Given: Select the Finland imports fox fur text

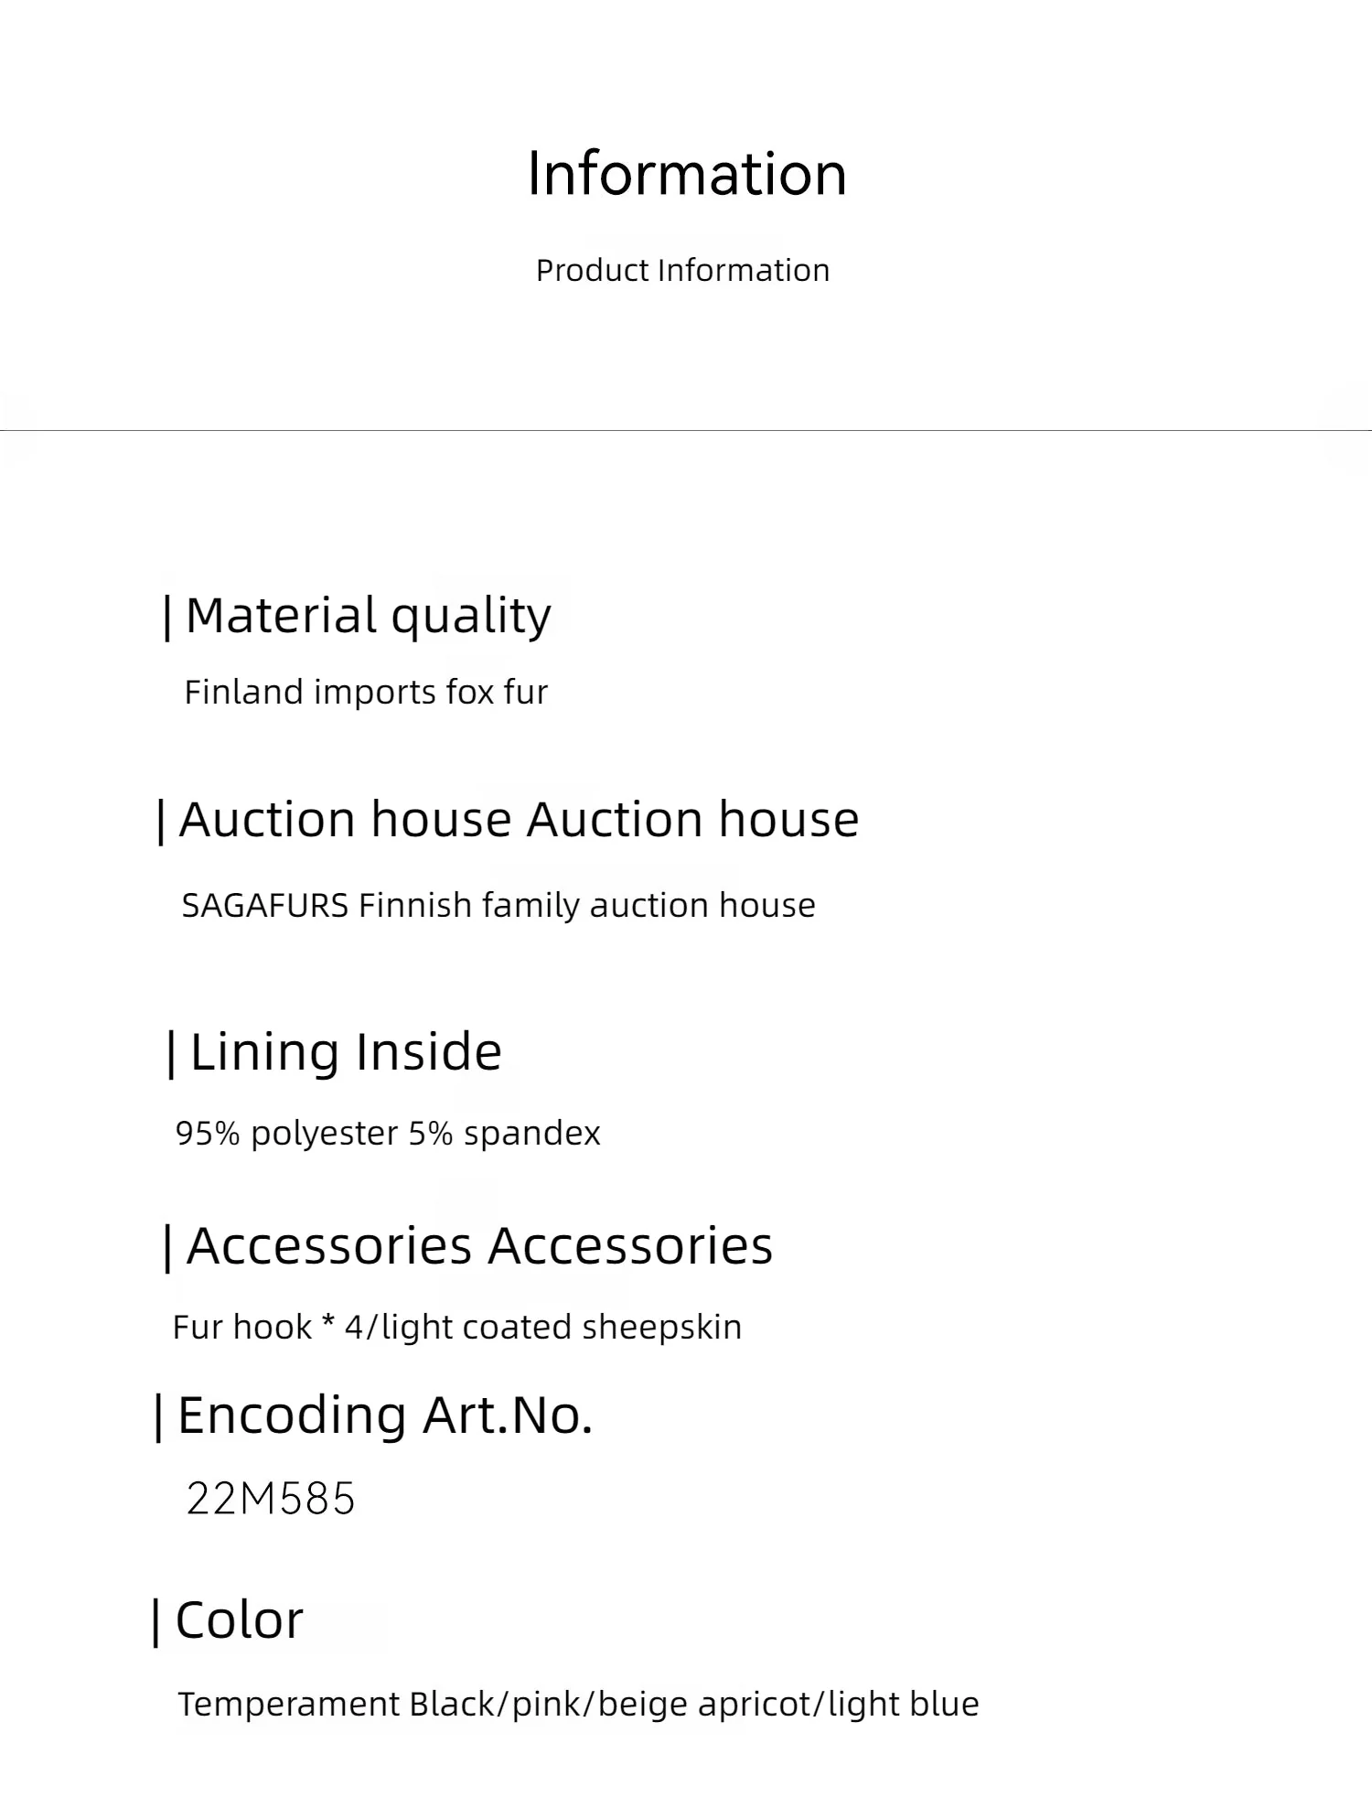Looking at the screenshot, I should click(x=366, y=693).
